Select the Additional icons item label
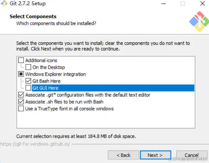 click(x=41, y=60)
